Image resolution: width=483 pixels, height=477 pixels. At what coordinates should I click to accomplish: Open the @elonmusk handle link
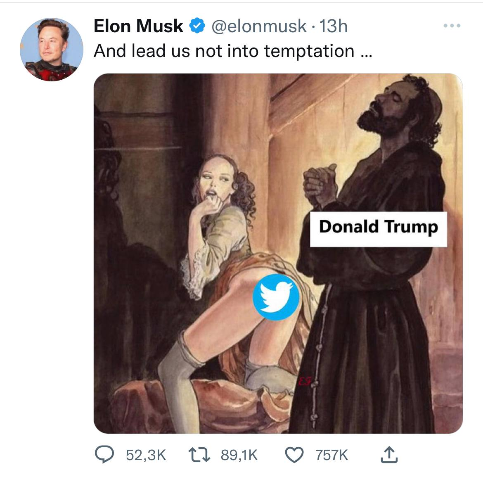259,26
